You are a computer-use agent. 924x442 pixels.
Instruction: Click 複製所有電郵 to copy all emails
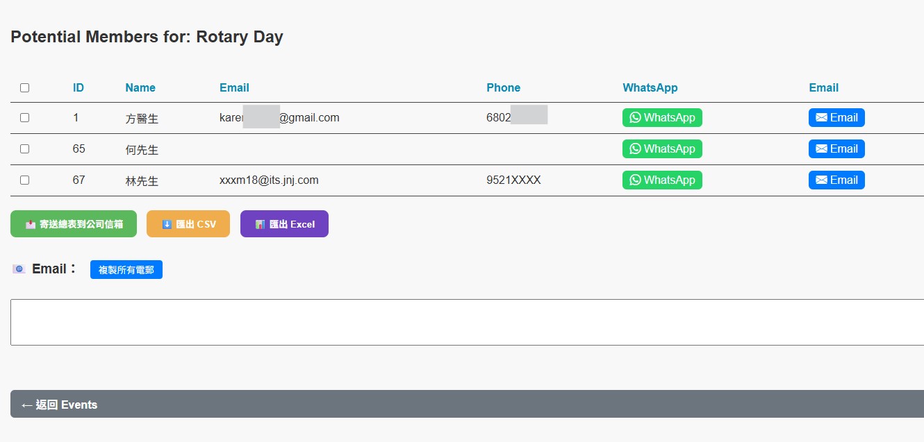(x=126, y=270)
